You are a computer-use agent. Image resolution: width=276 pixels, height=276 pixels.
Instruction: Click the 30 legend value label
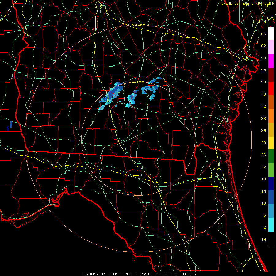pos(263,143)
